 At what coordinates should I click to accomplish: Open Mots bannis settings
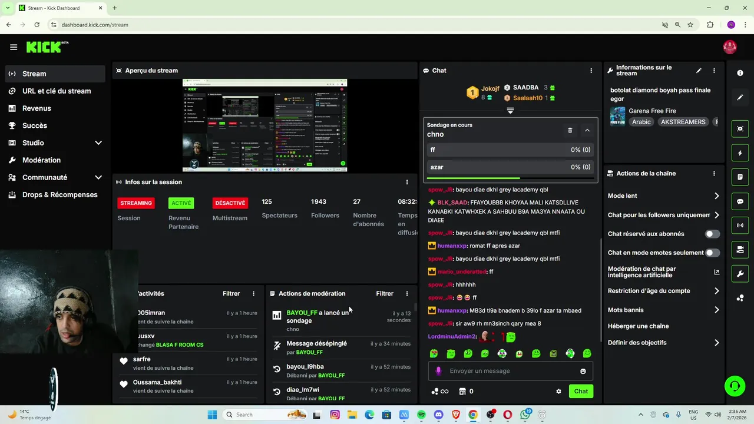click(663, 310)
